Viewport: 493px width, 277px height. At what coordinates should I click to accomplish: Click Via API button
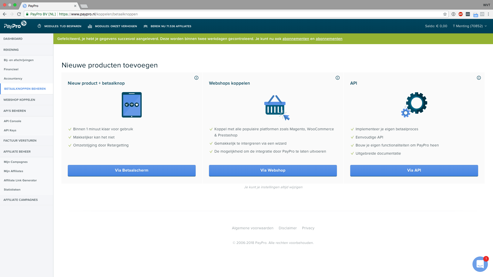tap(414, 170)
